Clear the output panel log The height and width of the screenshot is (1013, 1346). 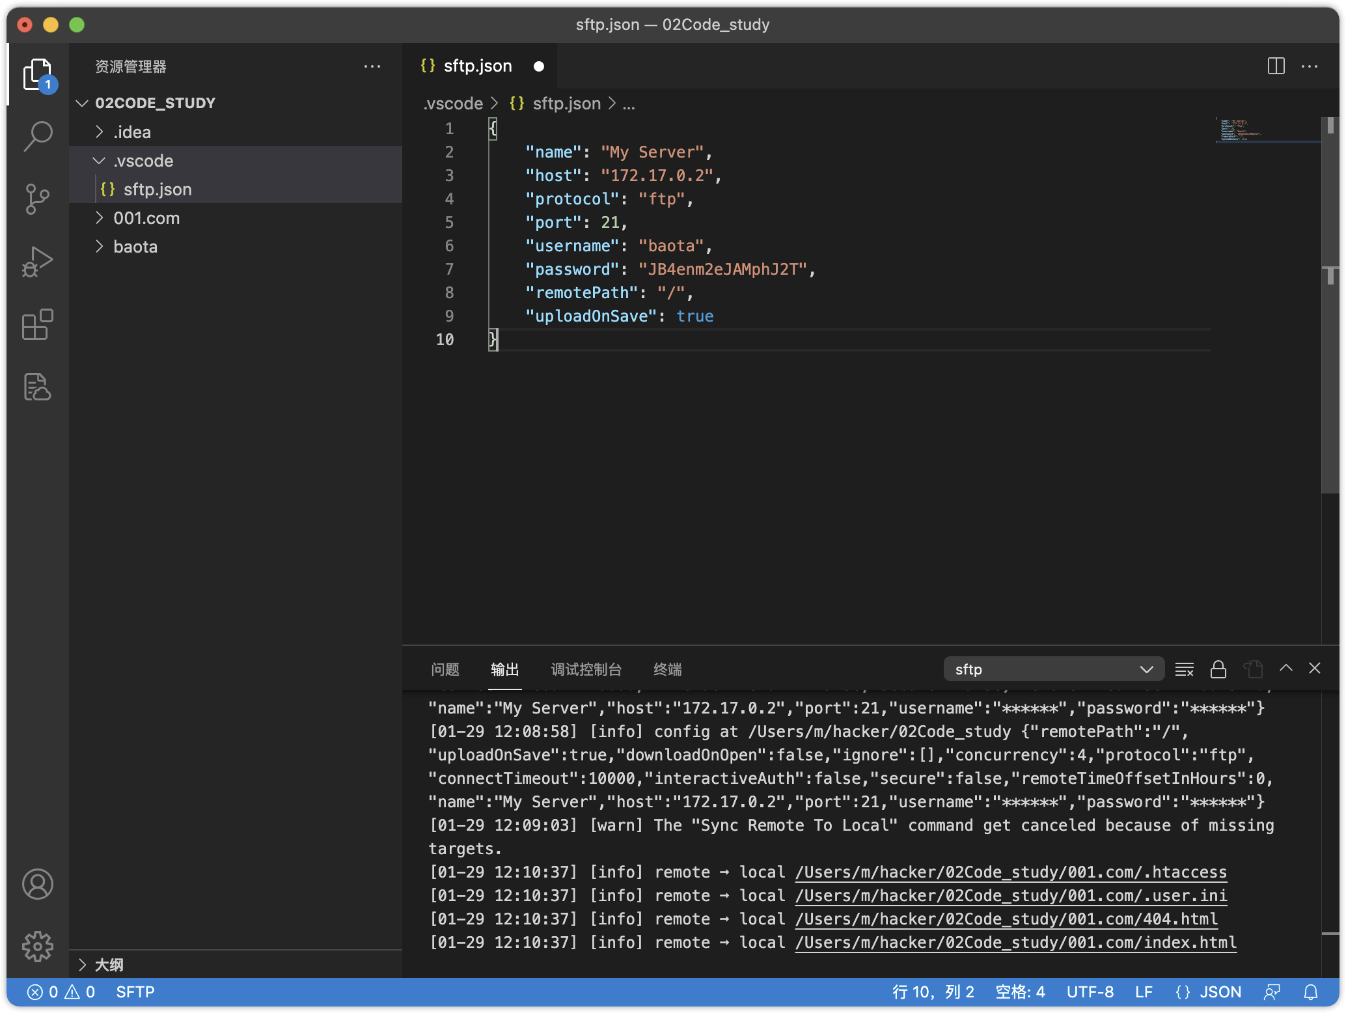pos(1184,669)
